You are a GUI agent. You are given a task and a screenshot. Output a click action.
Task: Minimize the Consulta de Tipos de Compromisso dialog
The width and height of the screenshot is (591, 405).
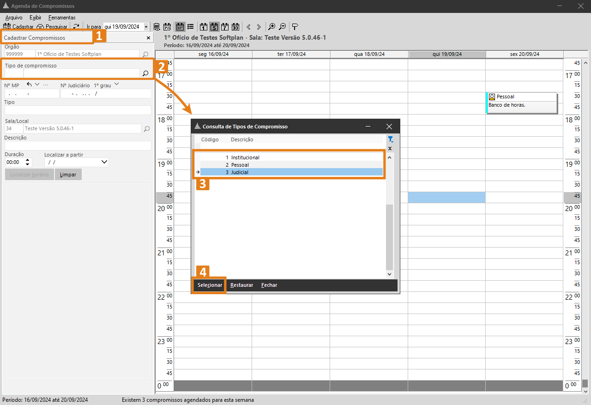point(368,126)
